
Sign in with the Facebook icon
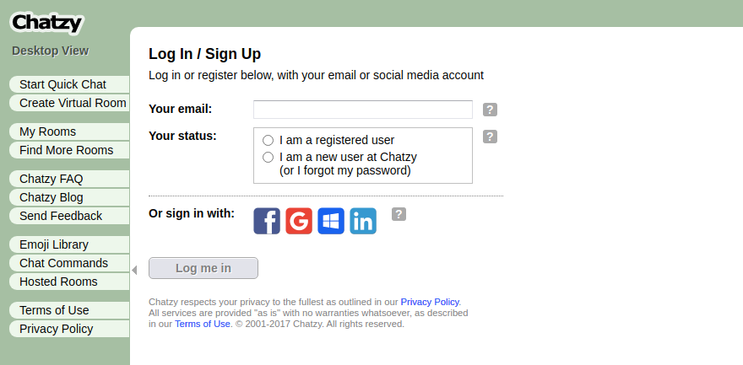pos(267,221)
